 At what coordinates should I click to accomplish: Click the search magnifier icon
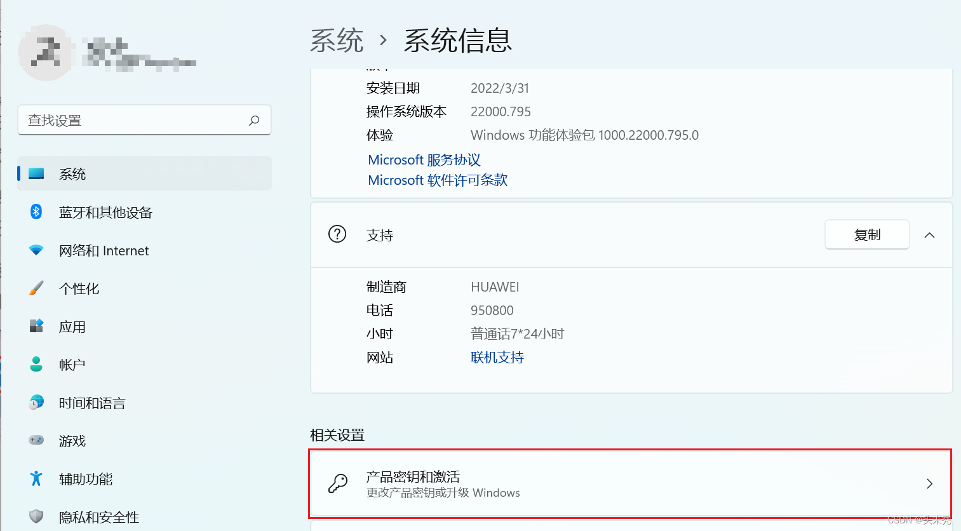point(254,120)
